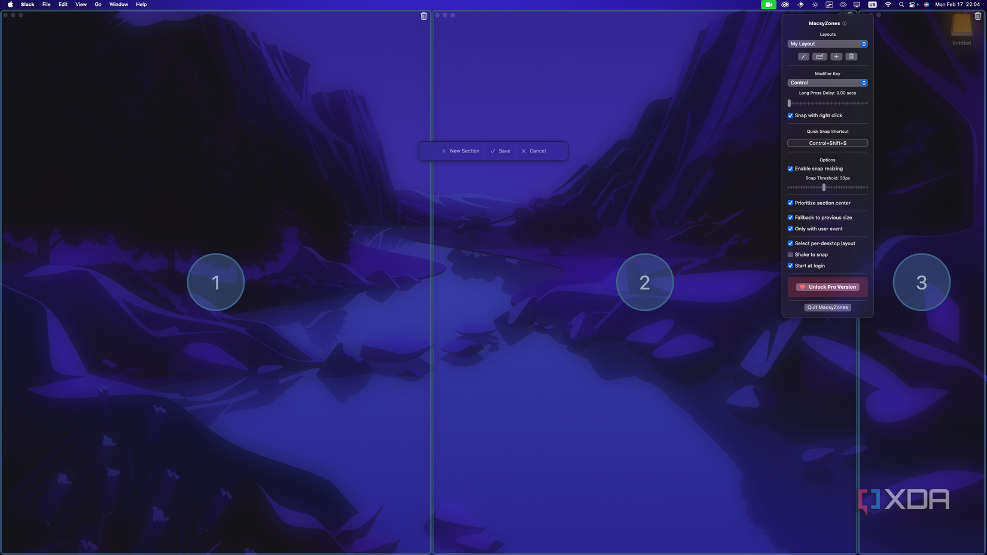The image size is (987, 555).
Task: Click Unlock Pro Version button
Action: (827, 287)
